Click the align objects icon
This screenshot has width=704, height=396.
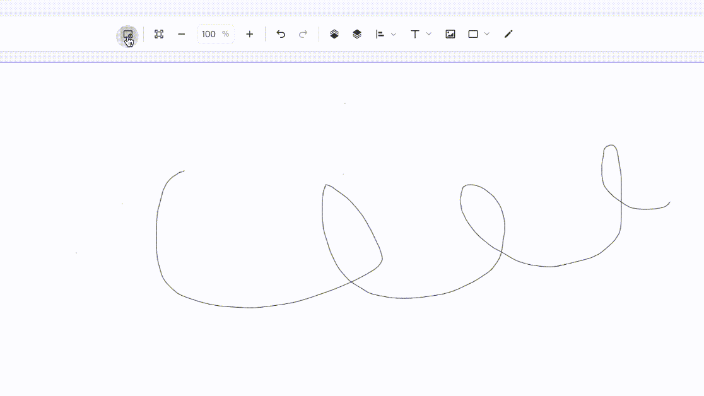pos(380,34)
